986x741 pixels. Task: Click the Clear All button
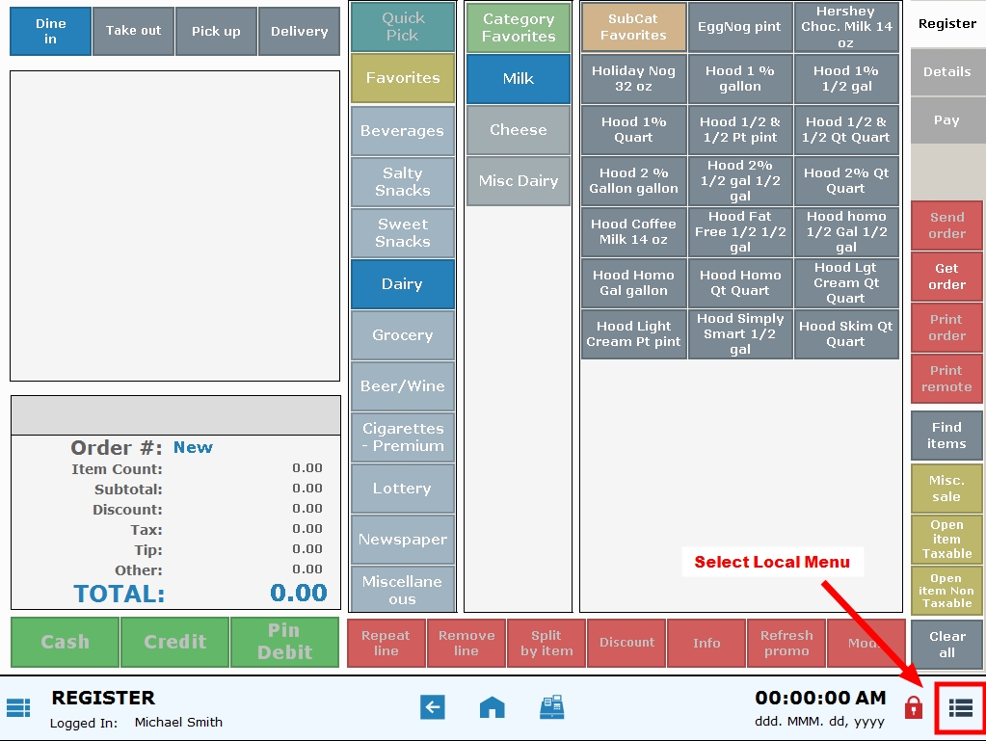click(946, 643)
